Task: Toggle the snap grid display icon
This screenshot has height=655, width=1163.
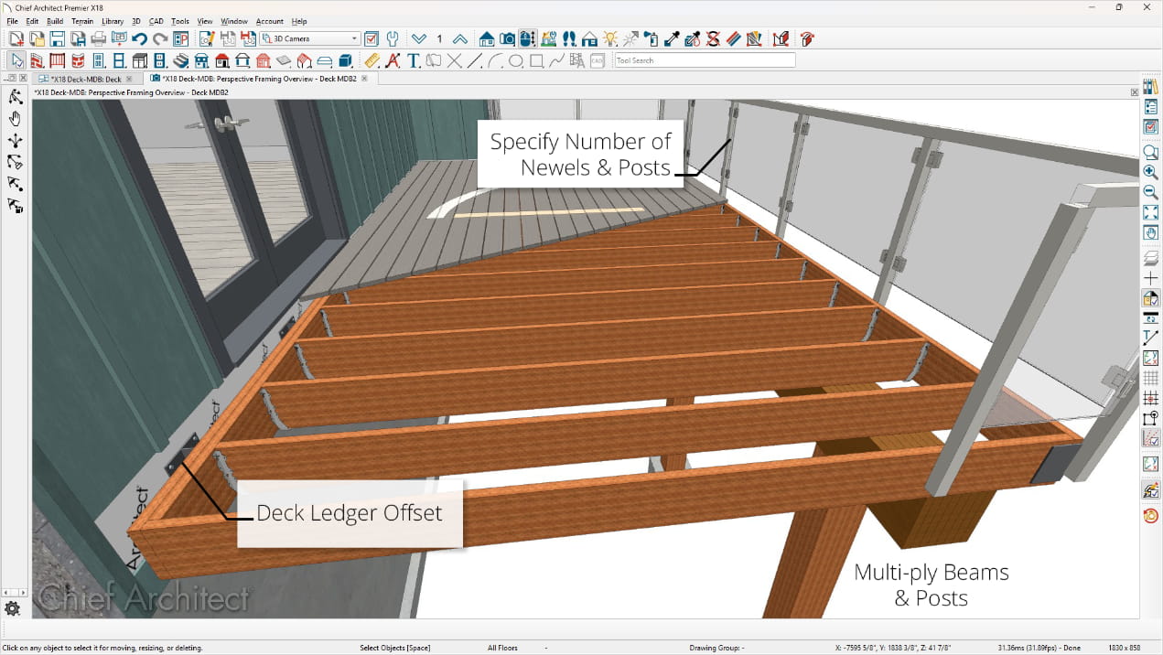Action: pyautogui.click(x=1151, y=378)
